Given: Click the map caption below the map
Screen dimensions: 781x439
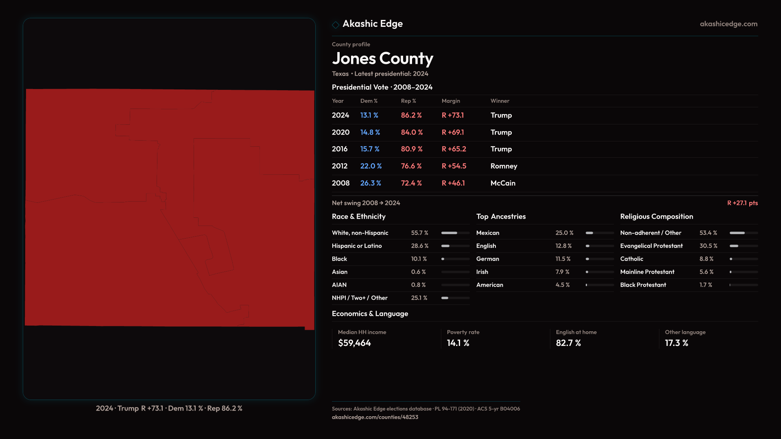Looking at the screenshot, I should [169, 408].
